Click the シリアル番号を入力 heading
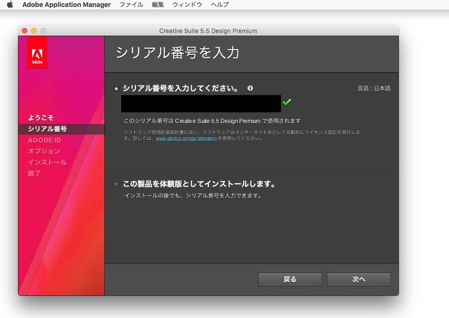 coord(177,53)
